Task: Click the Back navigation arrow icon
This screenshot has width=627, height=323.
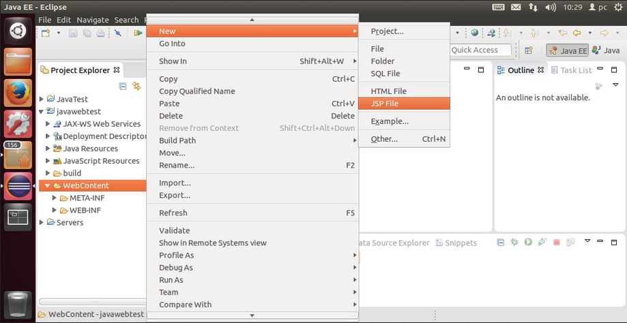Action: coord(577,33)
